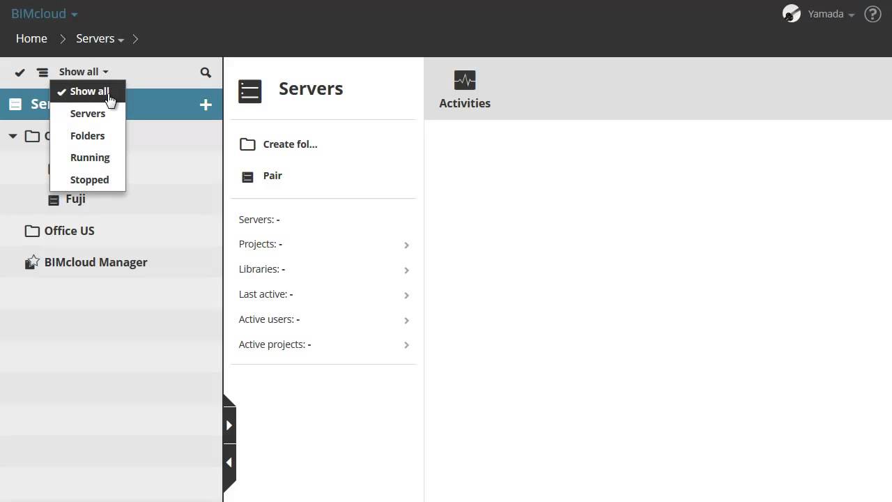Select the Office US folder row
This screenshot has width=892, height=502.
pos(111,231)
